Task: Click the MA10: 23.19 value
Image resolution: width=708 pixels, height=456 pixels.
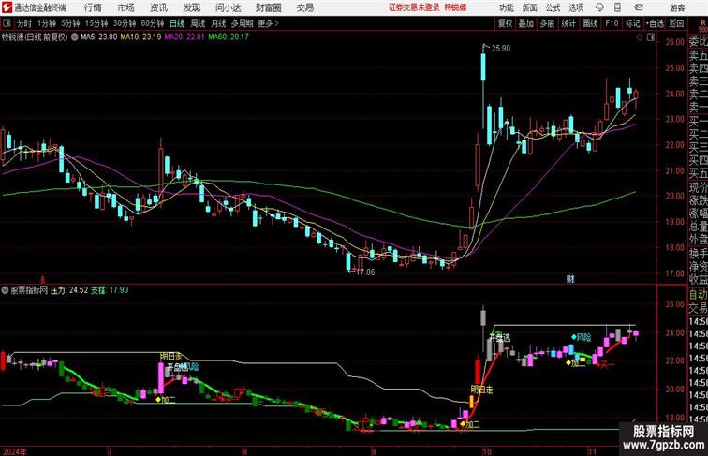Action: pos(140,37)
